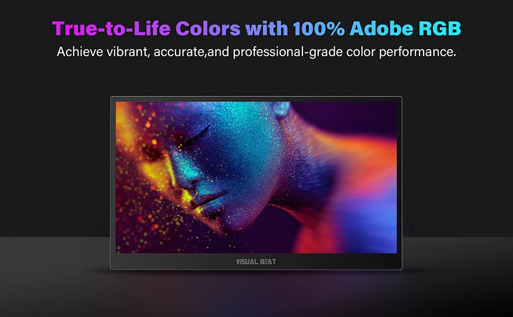Click the "True-to-Life" headline text
Viewport: 513px width, 317px height.
(x=111, y=29)
